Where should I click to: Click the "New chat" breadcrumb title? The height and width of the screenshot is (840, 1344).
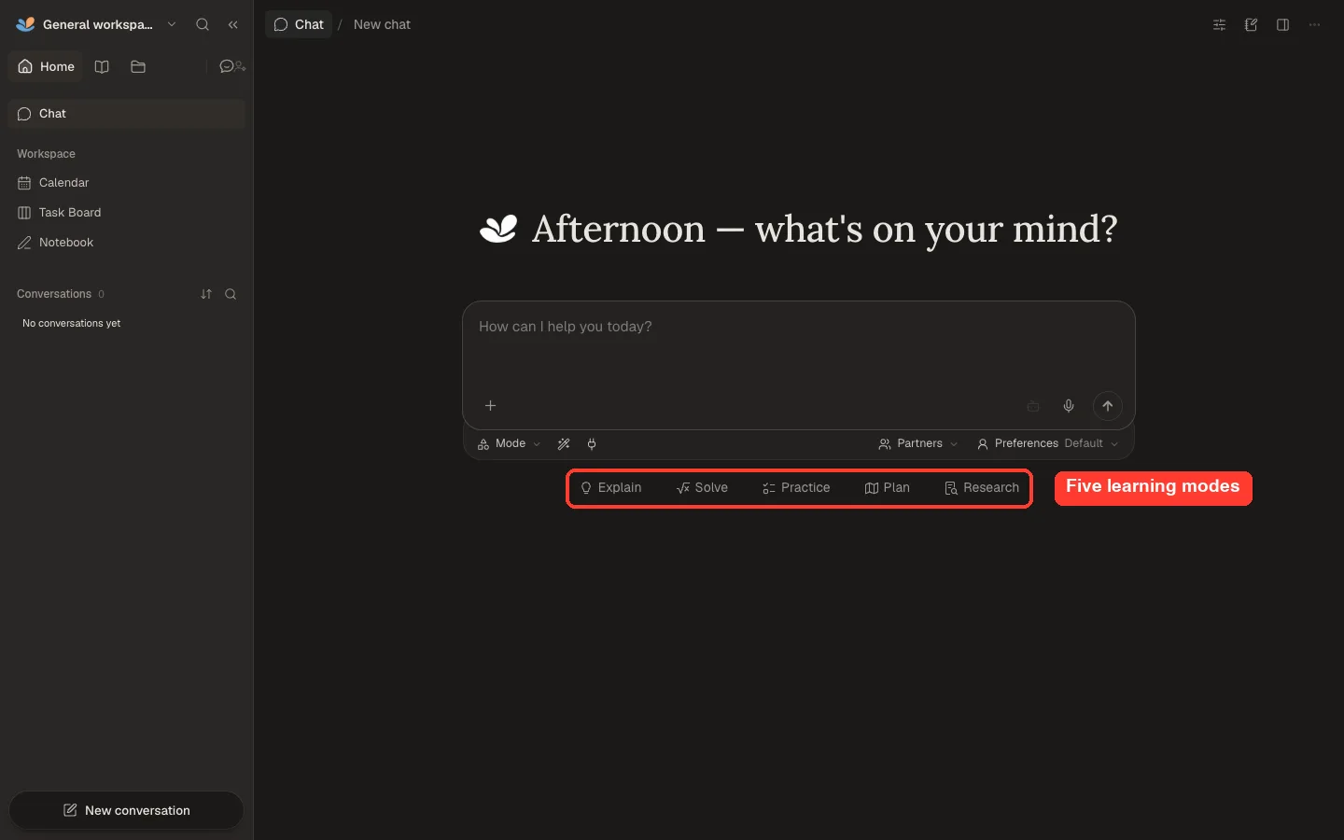[x=382, y=25]
